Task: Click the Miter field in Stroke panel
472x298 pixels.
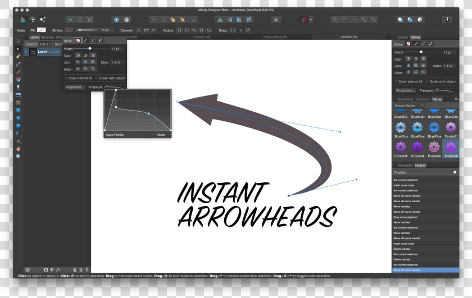Action: click(448, 66)
